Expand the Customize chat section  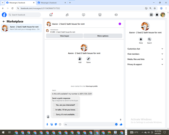click(145, 49)
